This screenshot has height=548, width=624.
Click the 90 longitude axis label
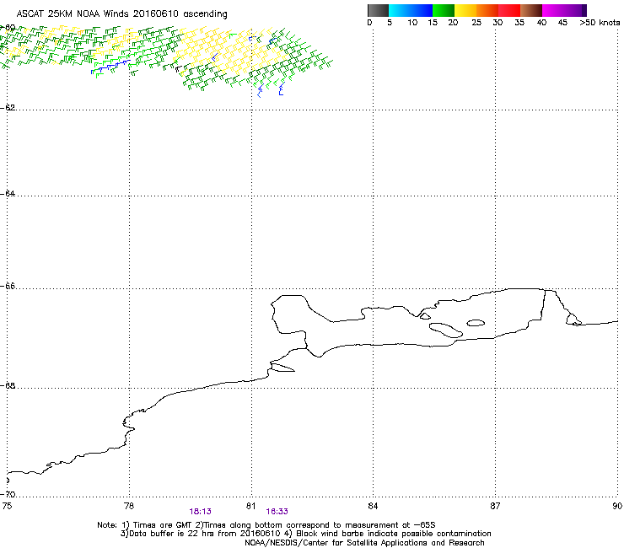(x=617, y=506)
